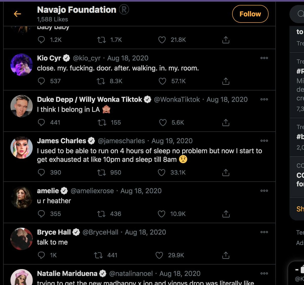This screenshot has height=285, width=304.
Task: Like Bryce Hall's 'talk to me' tweet
Action: click(x=159, y=255)
